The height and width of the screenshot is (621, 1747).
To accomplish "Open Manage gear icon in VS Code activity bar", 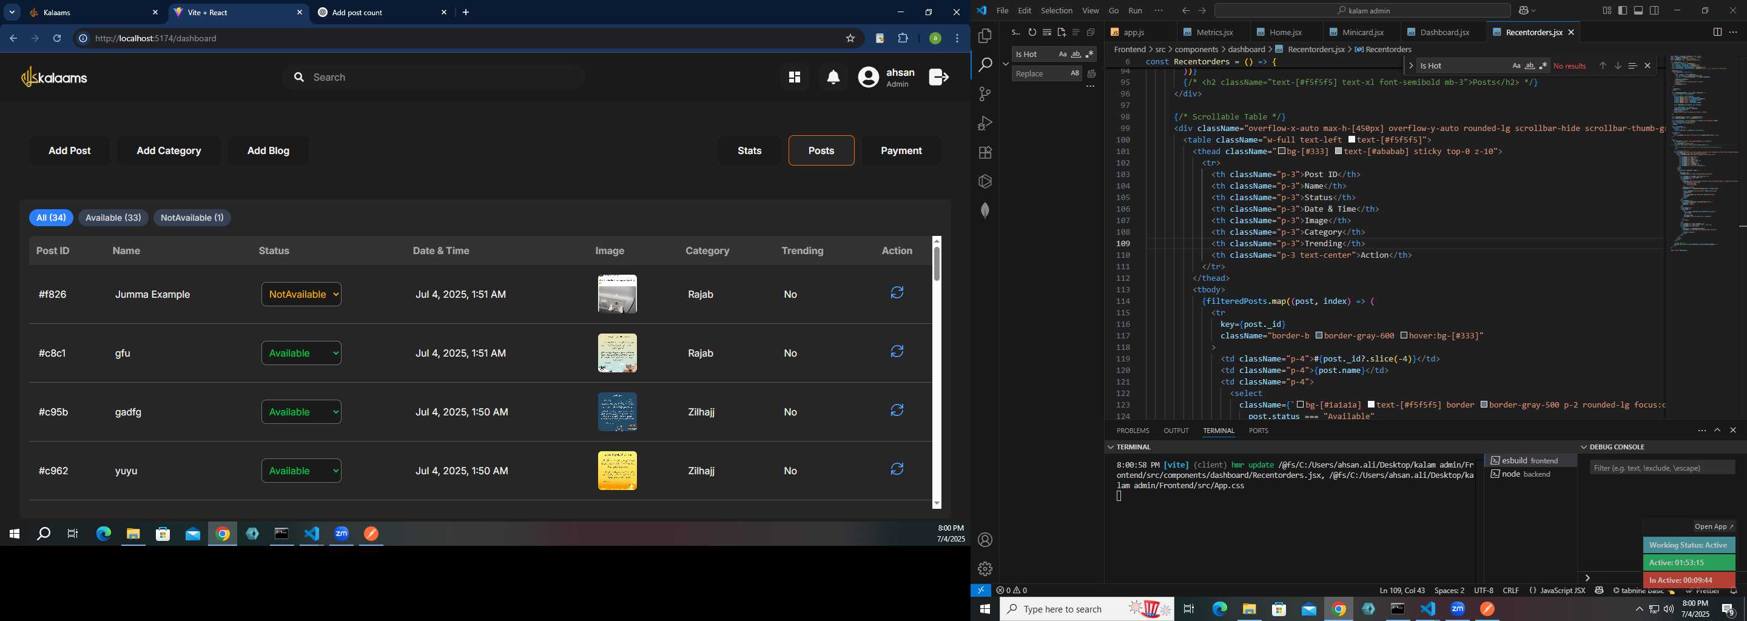I will pos(985,569).
